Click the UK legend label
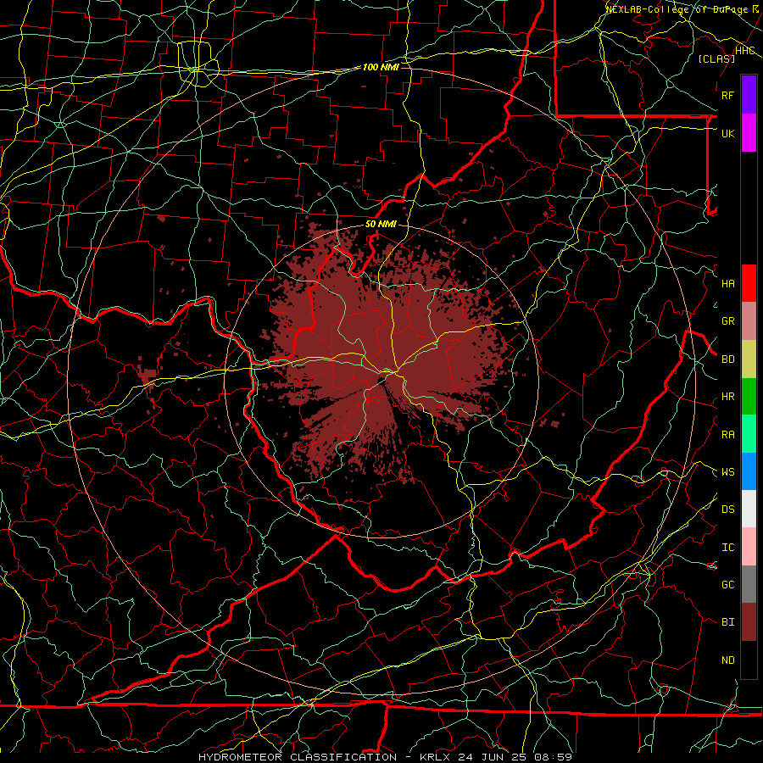 (728, 133)
